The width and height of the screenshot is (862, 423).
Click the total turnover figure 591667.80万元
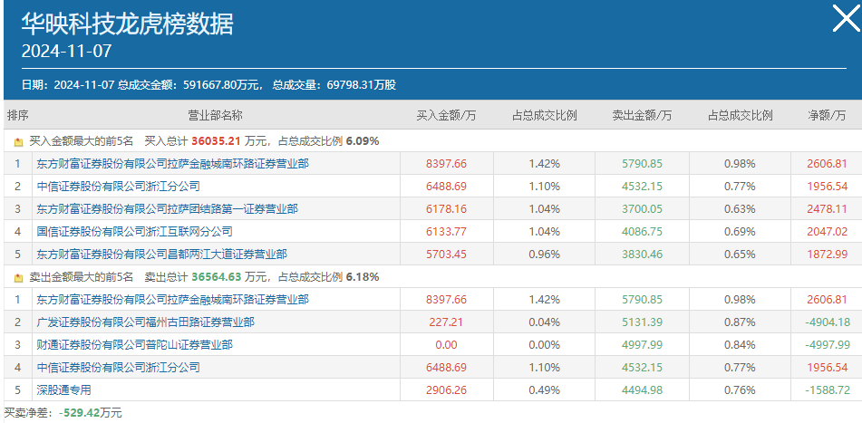pyautogui.click(x=220, y=85)
